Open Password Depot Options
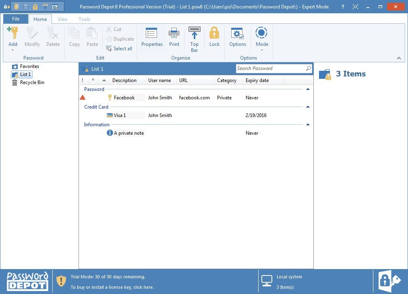408x294 pixels. (x=237, y=37)
